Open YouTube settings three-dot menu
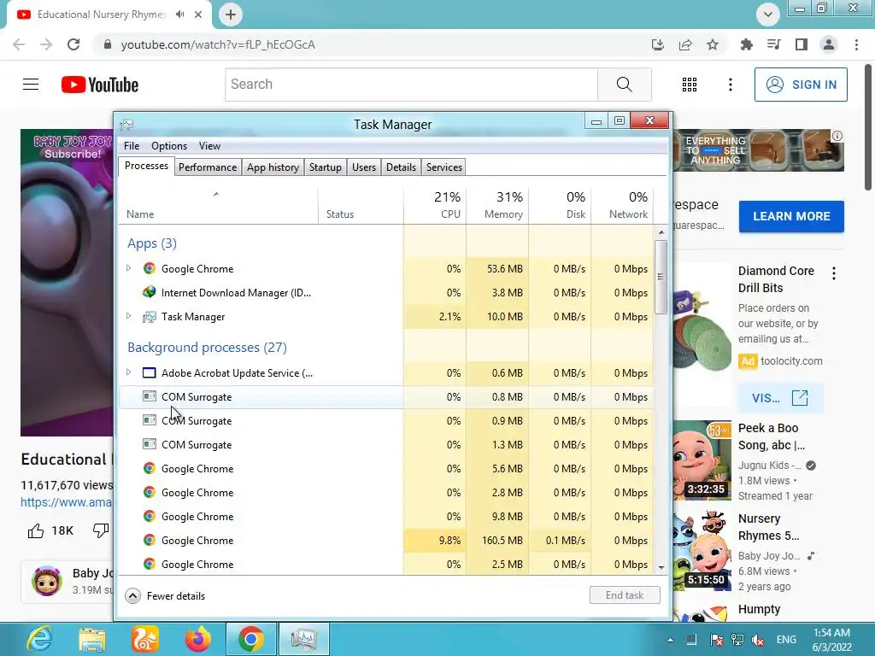The width and height of the screenshot is (875, 656). (x=730, y=85)
